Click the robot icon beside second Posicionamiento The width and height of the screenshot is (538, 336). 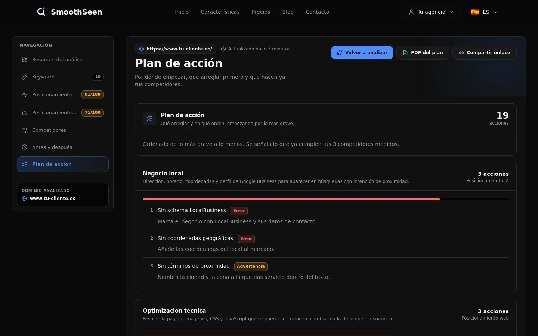pos(25,112)
